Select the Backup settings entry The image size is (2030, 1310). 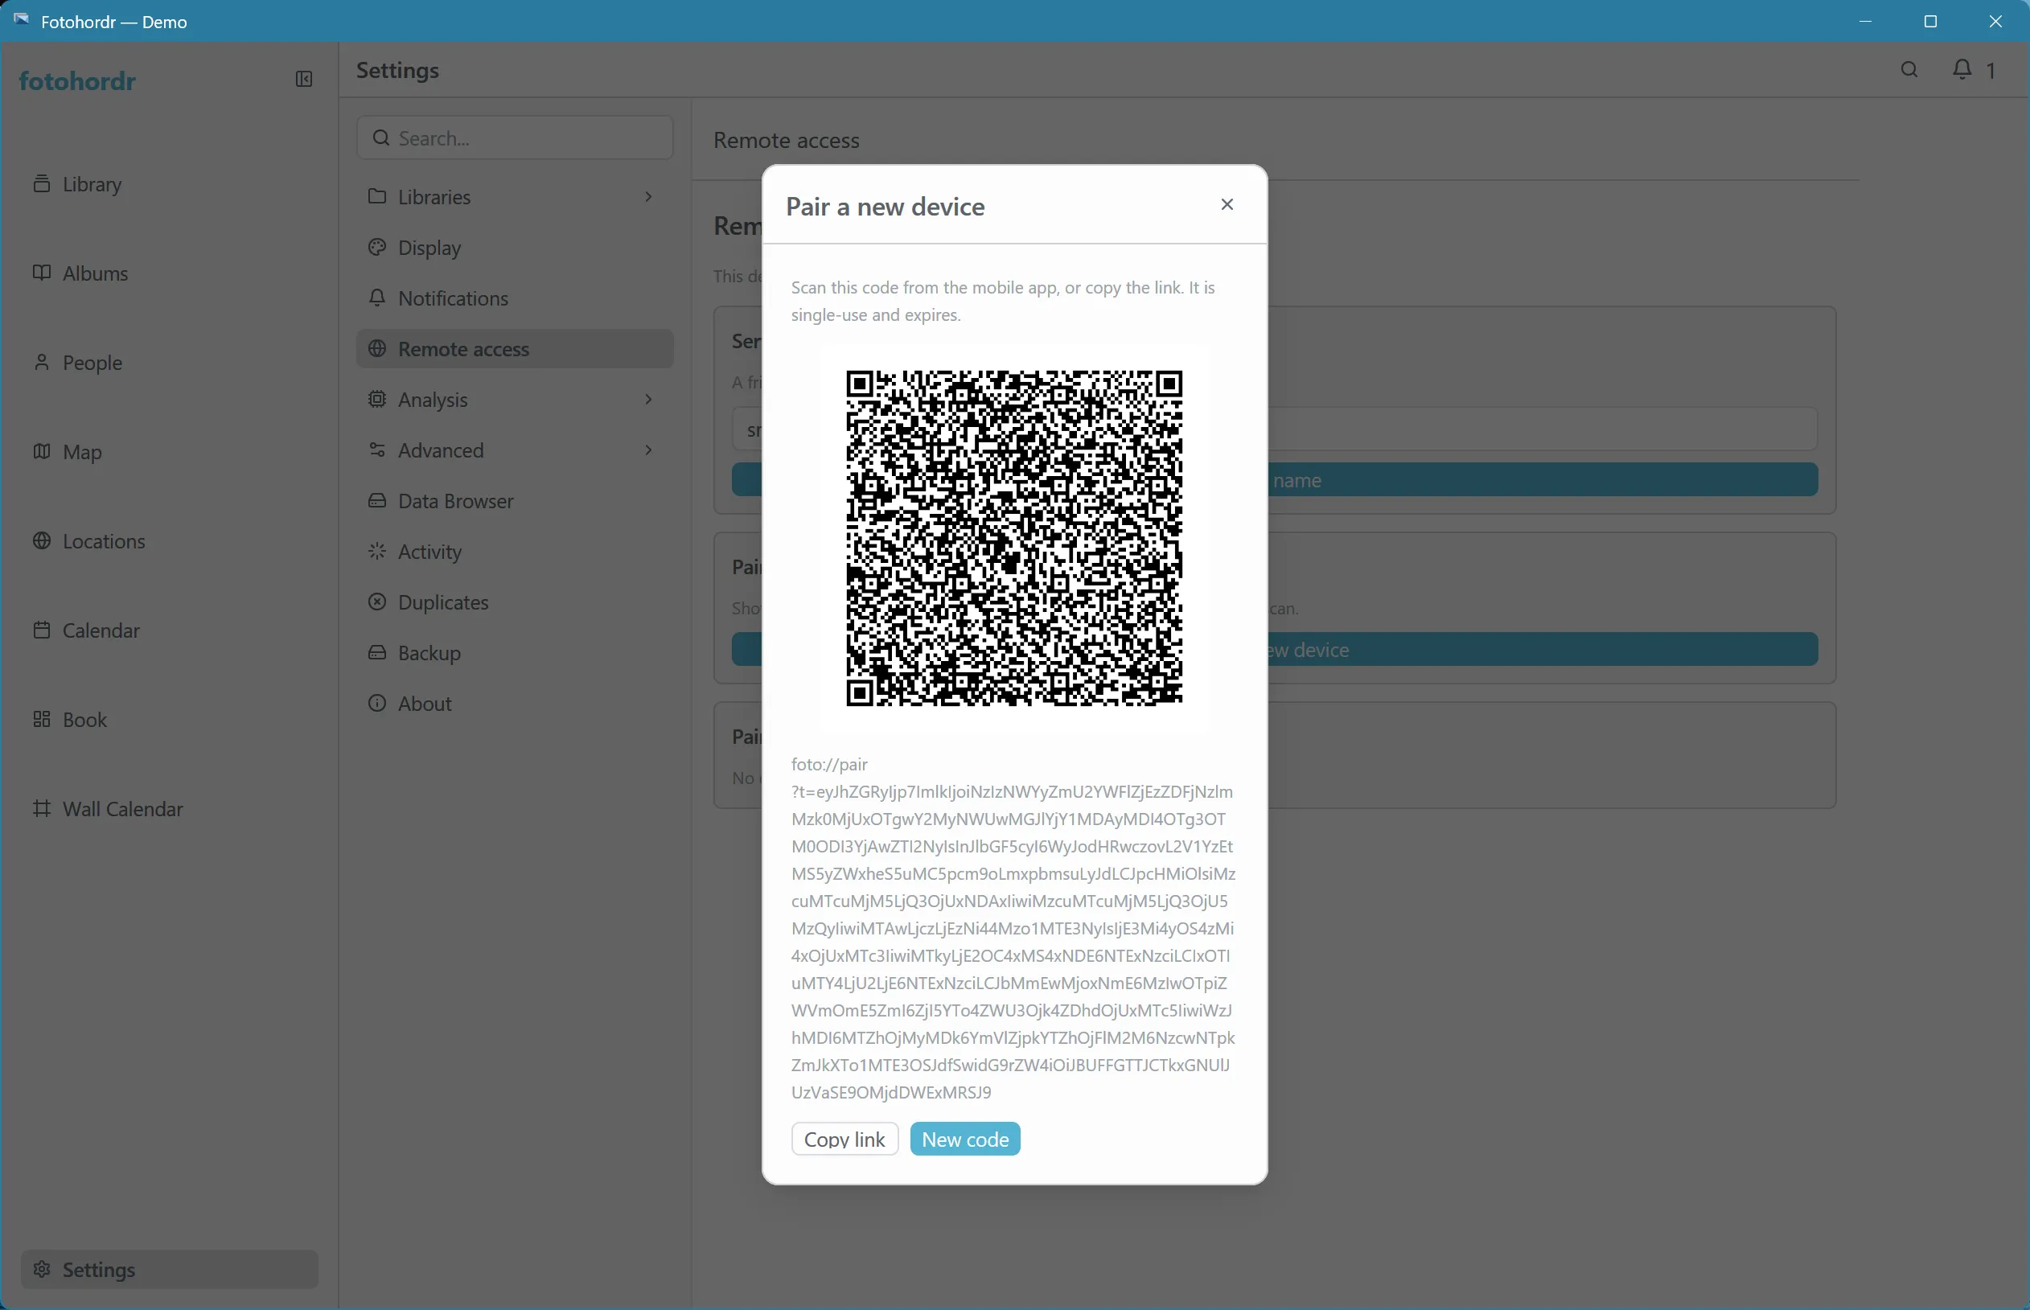click(x=515, y=652)
